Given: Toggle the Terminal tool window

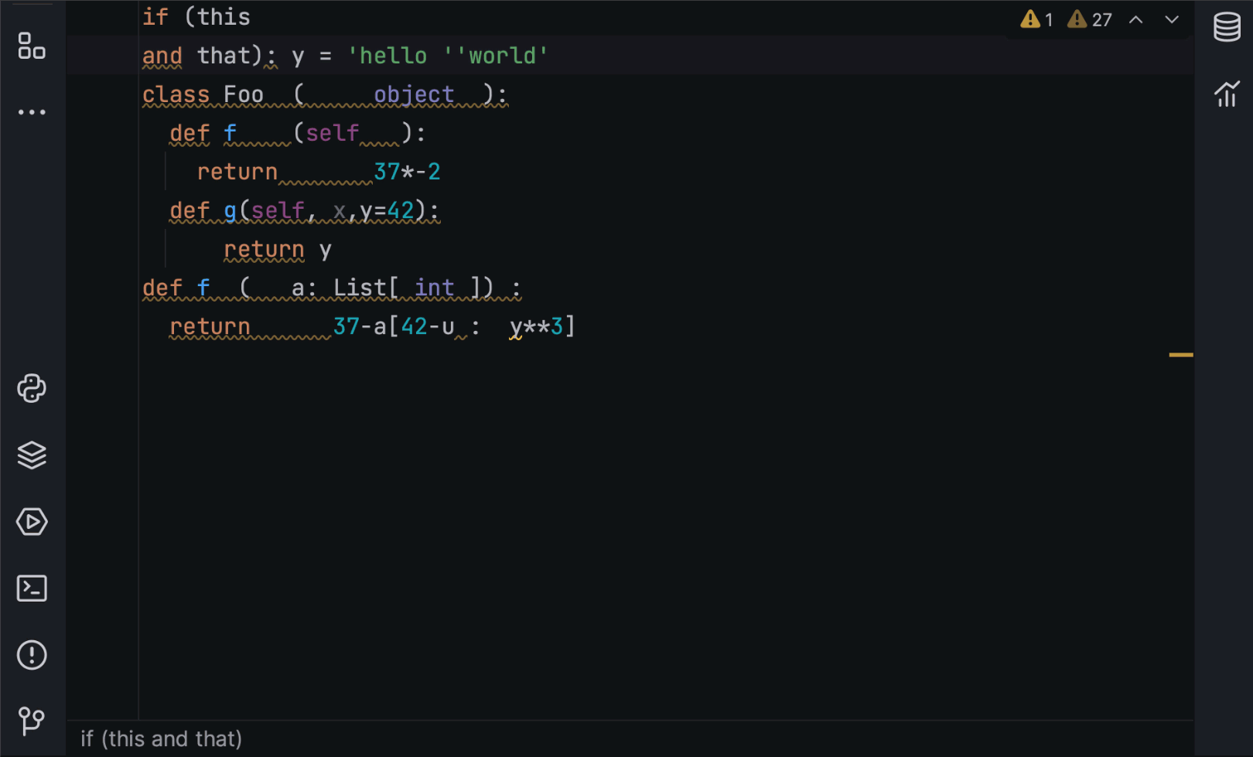Looking at the screenshot, I should [31, 588].
